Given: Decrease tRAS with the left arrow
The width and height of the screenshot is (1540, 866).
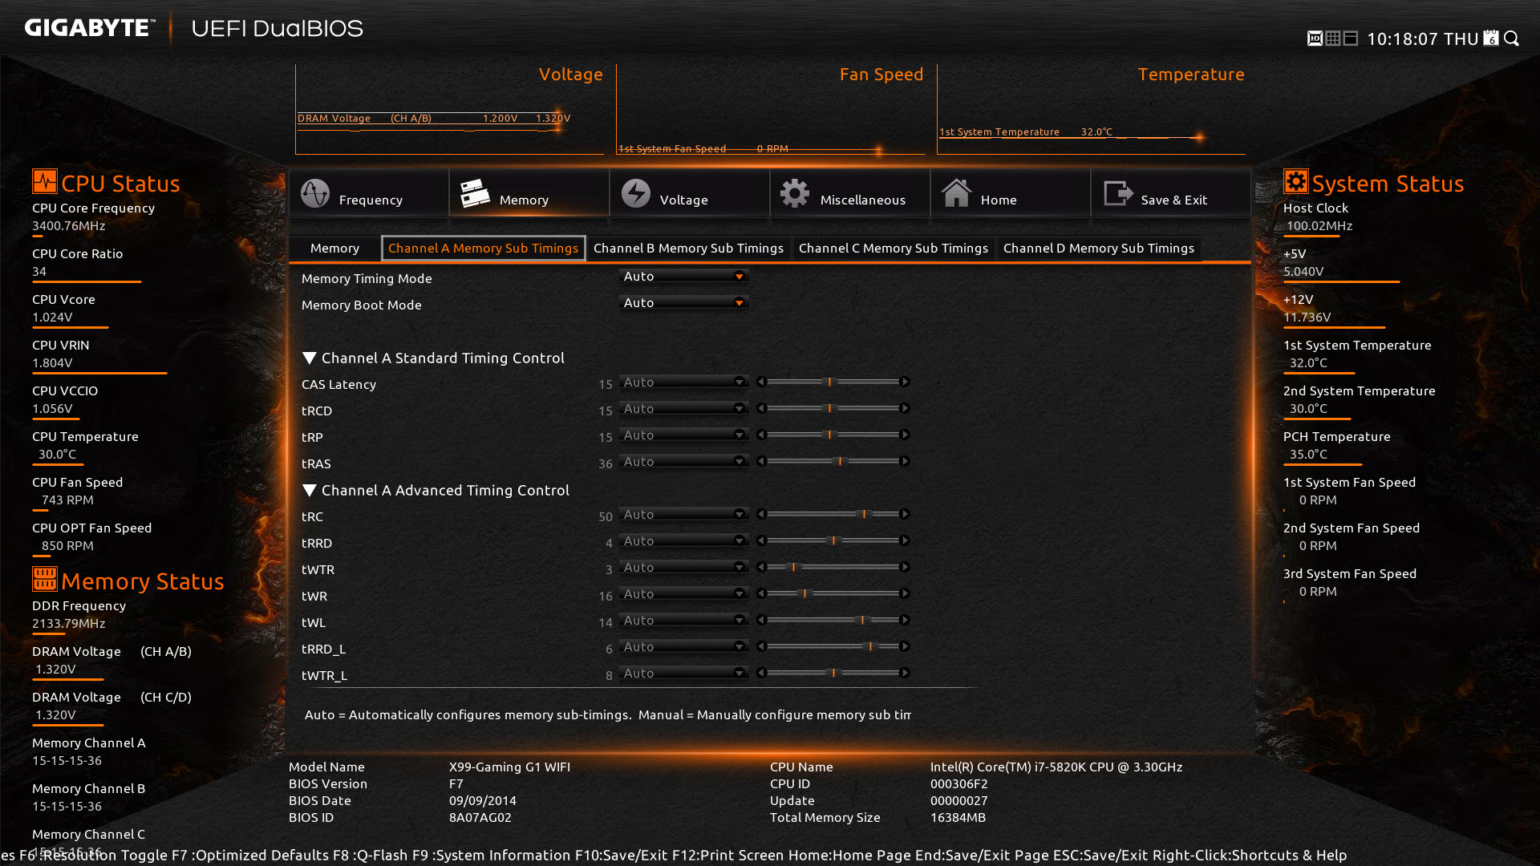Looking at the screenshot, I should [762, 462].
